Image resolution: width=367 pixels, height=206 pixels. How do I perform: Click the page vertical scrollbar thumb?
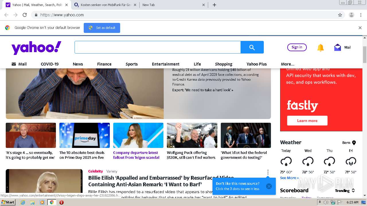click(x=365, y=54)
